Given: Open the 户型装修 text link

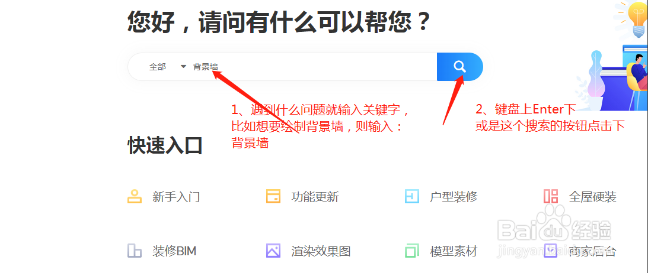Looking at the screenshot, I should pos(454,197).
